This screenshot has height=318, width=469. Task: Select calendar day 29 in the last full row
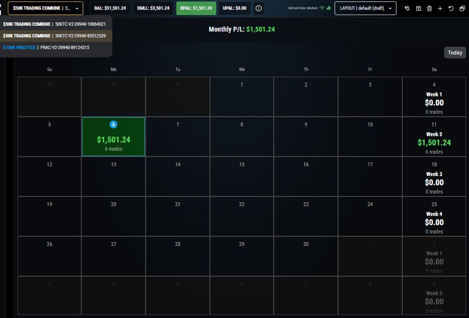(242, 256)
